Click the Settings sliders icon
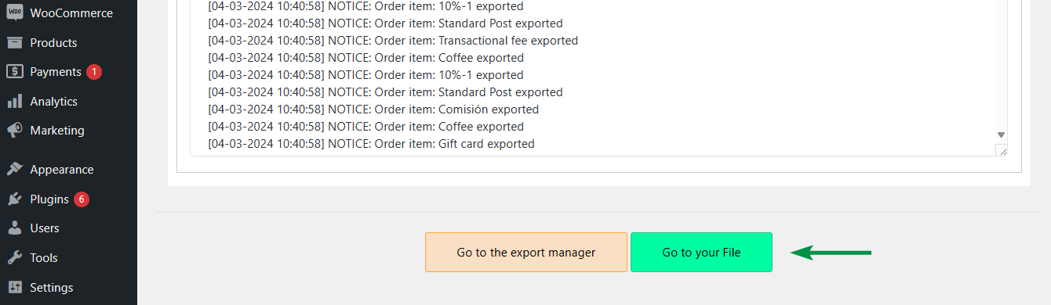Viewport: 1051px width, 305px height. tap(14, 288)
